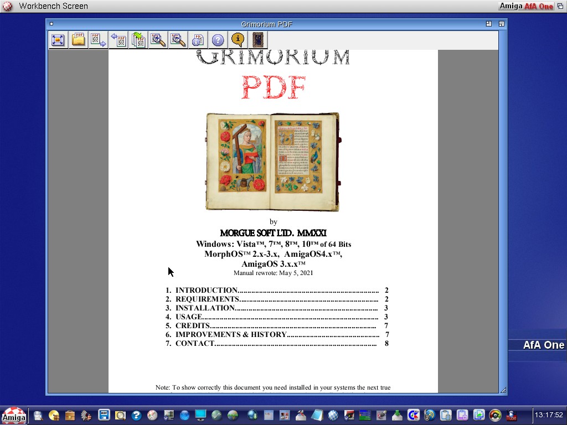Click the fullscreen view toolbar icon
This screenshot has width=567, height=425.
58,40
